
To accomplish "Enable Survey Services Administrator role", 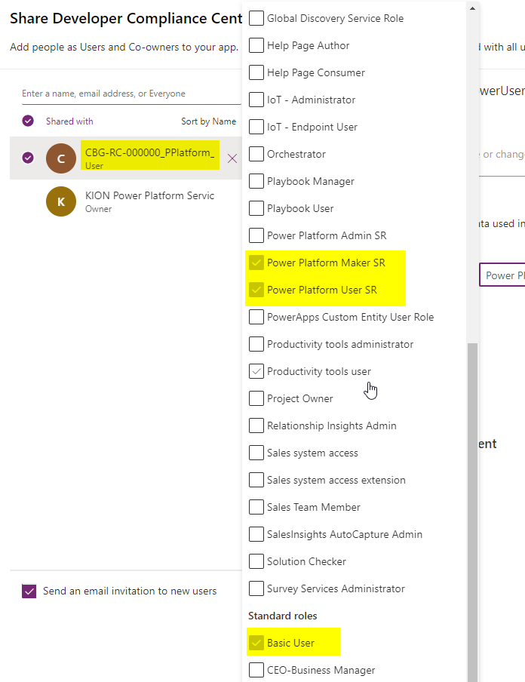I will point(256,588).
